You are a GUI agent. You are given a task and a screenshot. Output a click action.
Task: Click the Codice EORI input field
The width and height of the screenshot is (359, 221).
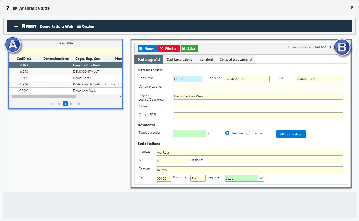tap(258, 116)
